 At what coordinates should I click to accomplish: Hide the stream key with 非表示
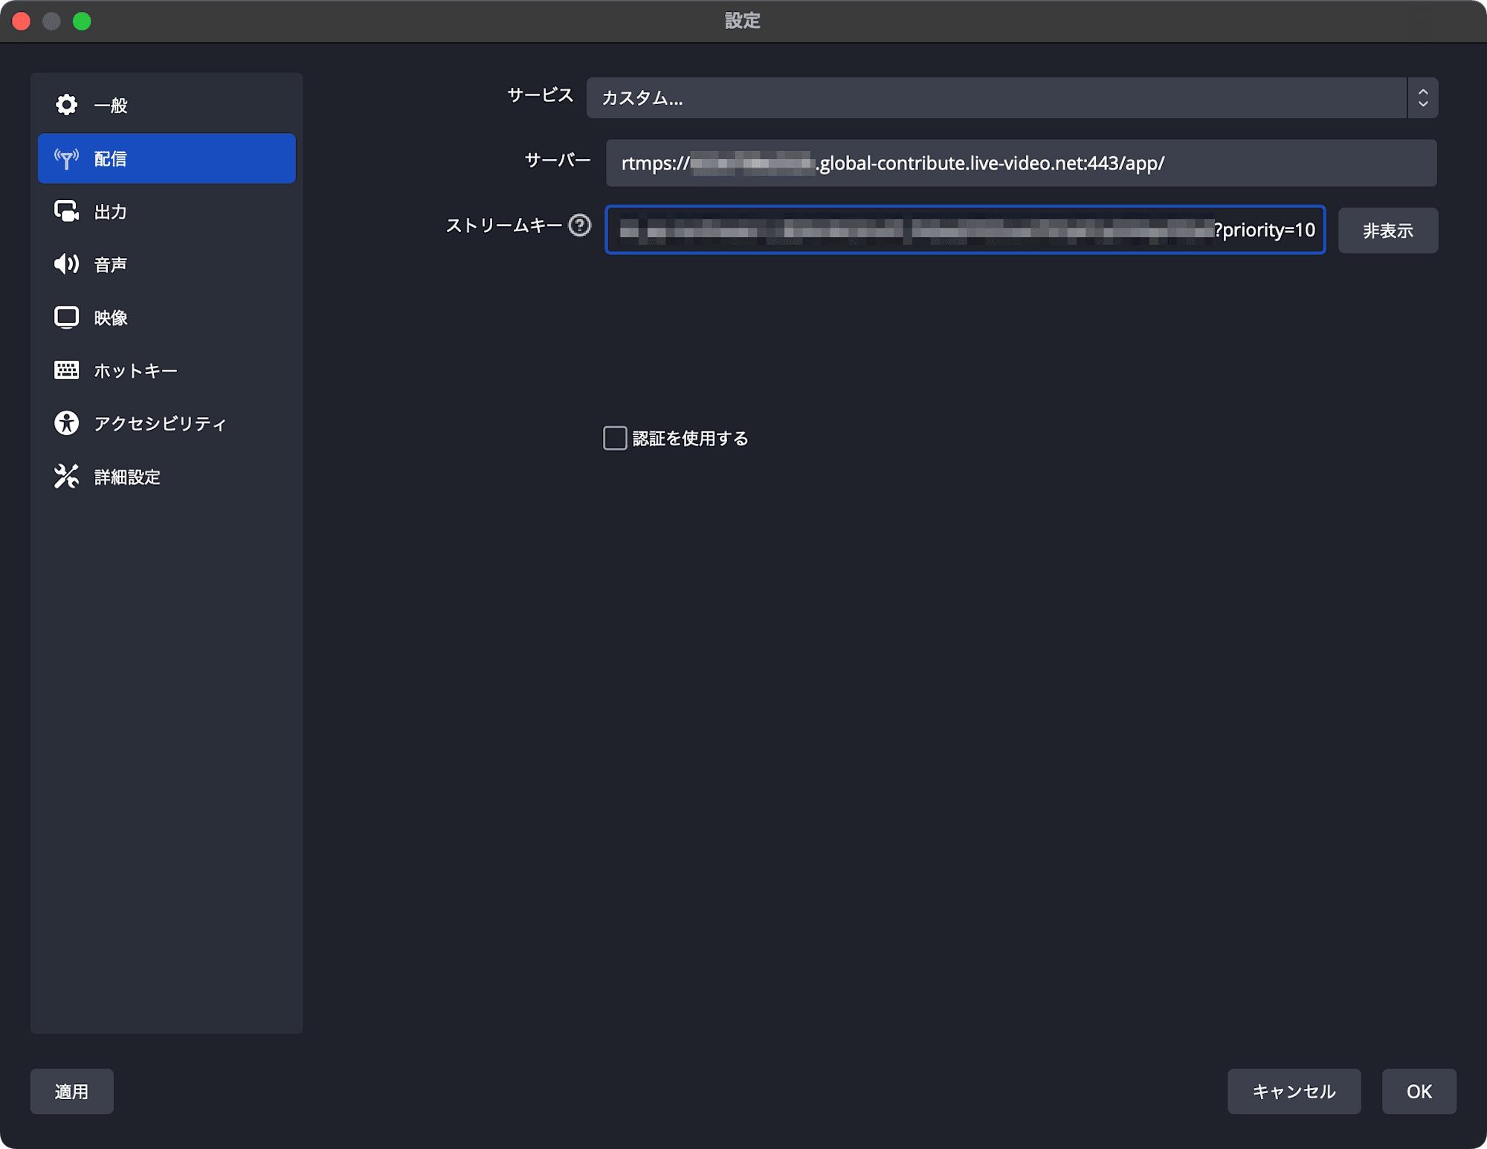tap(1387, 231)
